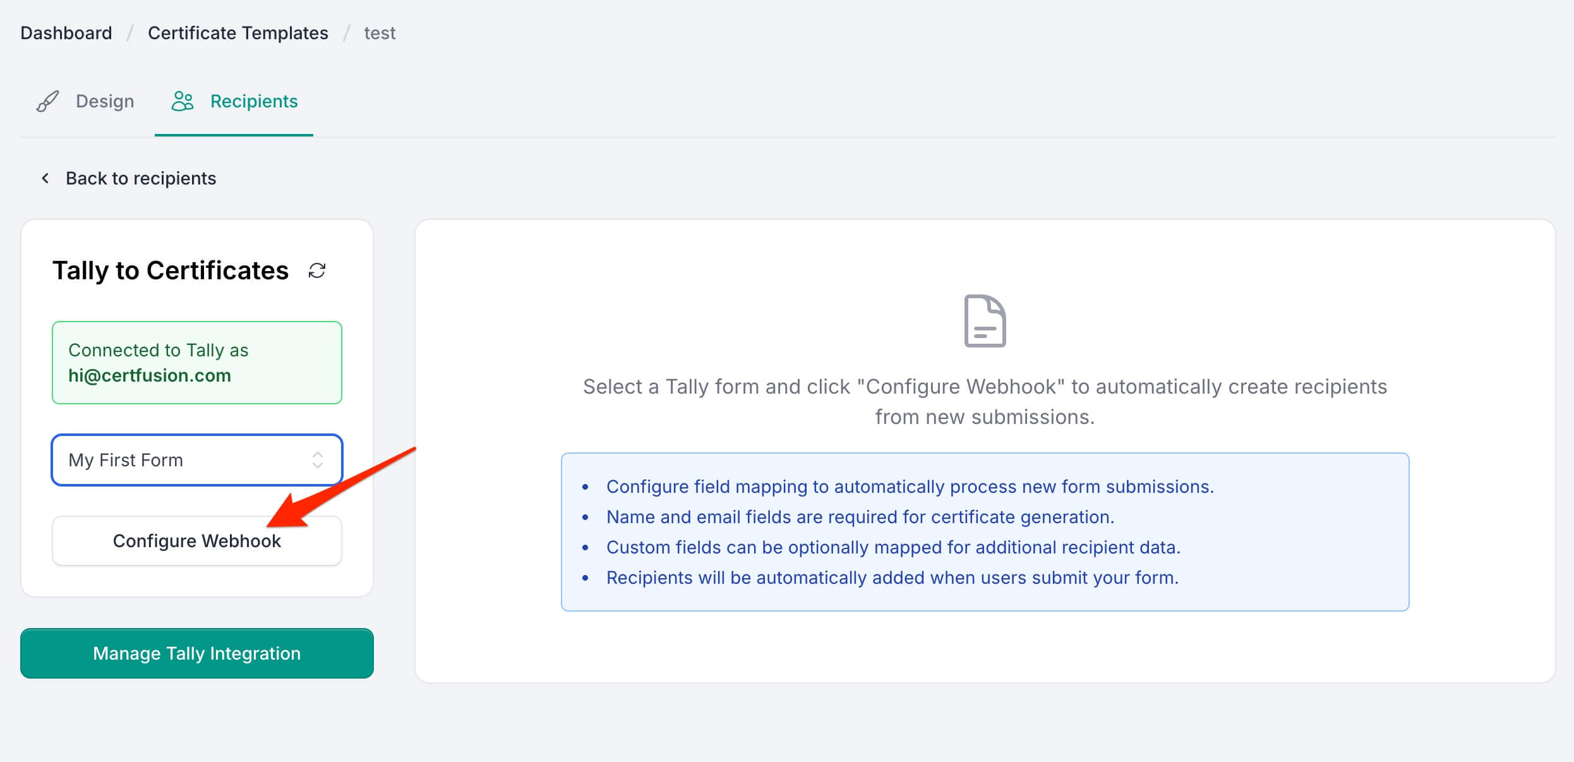Click the Name and email fields required note
This screenshot has height=762, width=1574.
(x=860, y=517)
